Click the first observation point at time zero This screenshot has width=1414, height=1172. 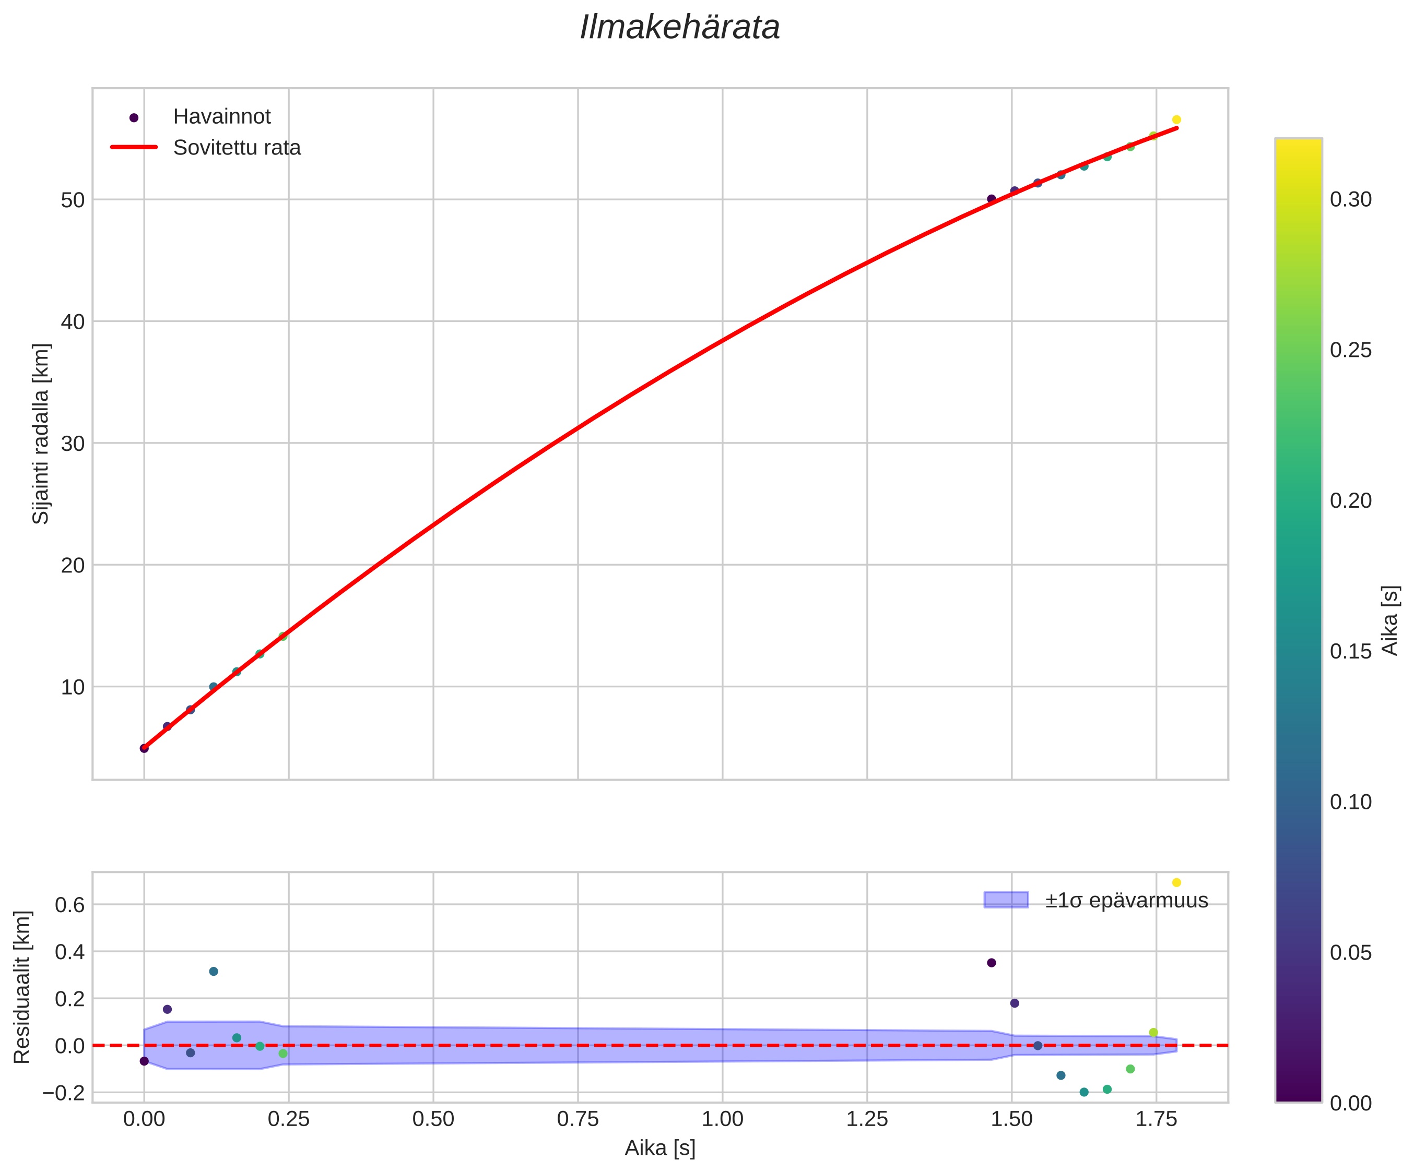click(x=144, y=748)
